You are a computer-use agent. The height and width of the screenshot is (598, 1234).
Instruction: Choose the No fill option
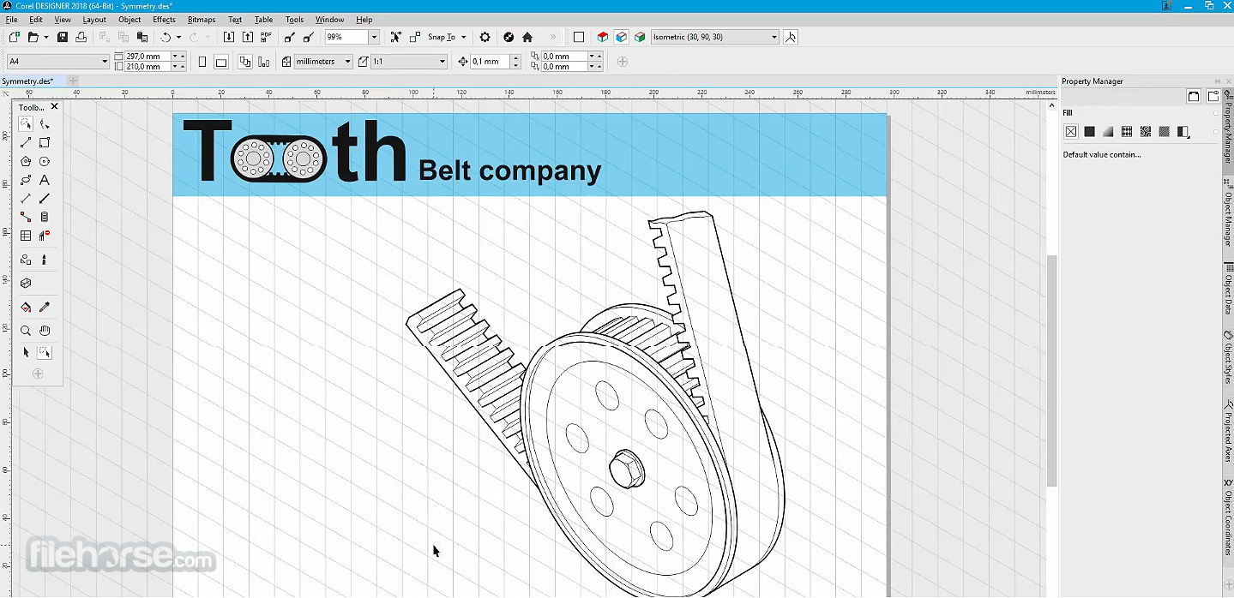point(1071,131)
